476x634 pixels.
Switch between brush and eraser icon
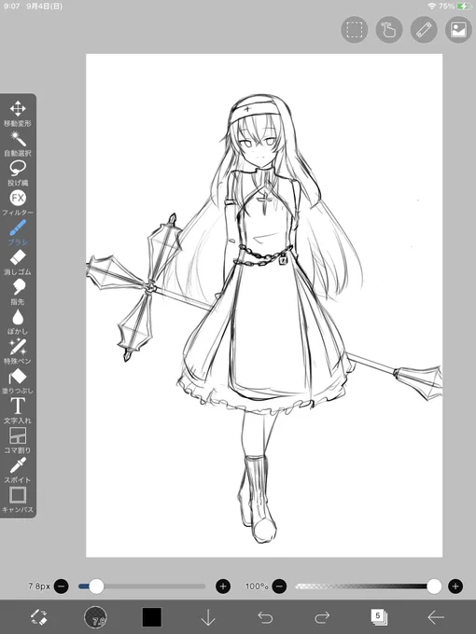click(39, 617)
